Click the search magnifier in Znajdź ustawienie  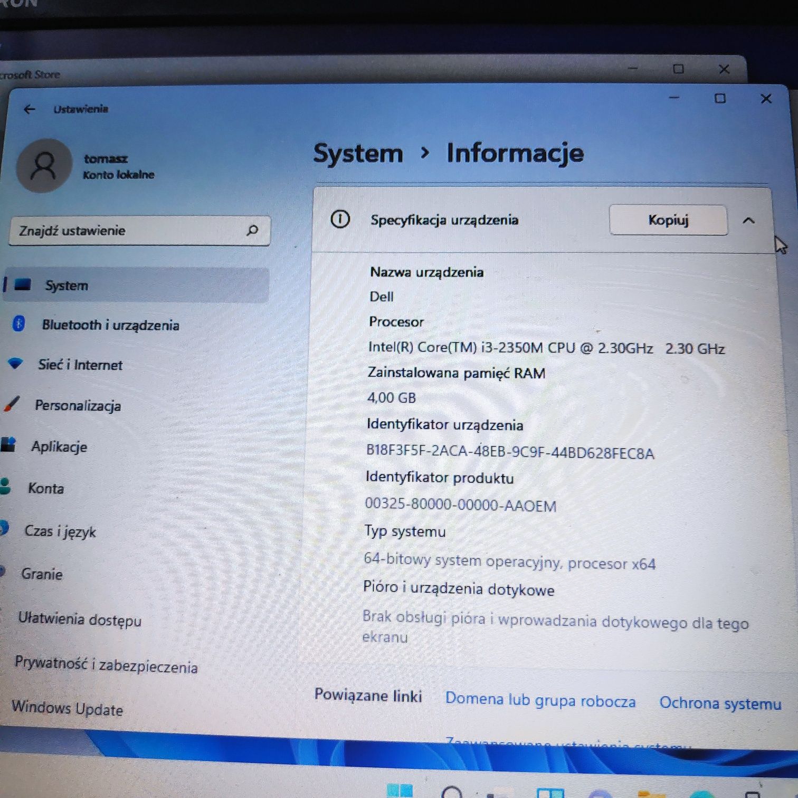point(252,230)
